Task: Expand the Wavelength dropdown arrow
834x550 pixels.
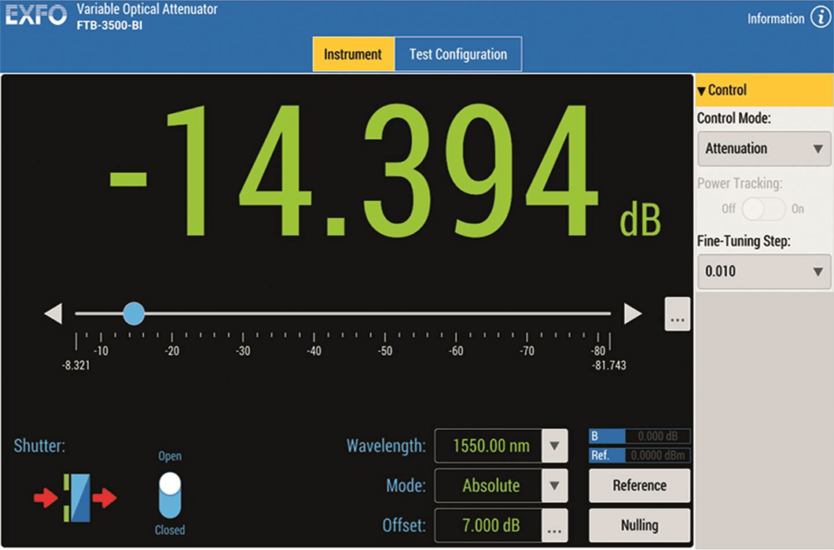Action: (555, 446)
